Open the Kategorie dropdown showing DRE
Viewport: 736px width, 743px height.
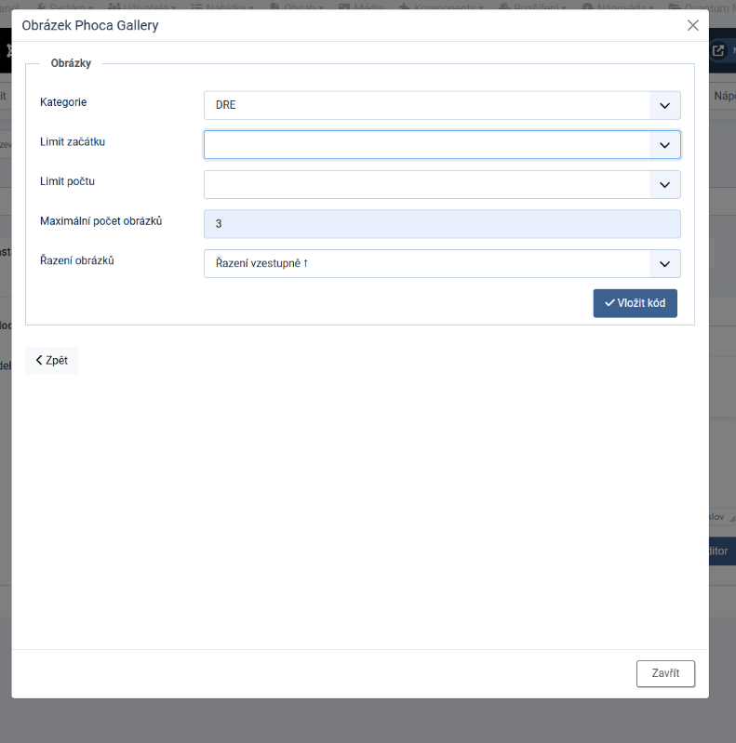click(x=442, y=105)
